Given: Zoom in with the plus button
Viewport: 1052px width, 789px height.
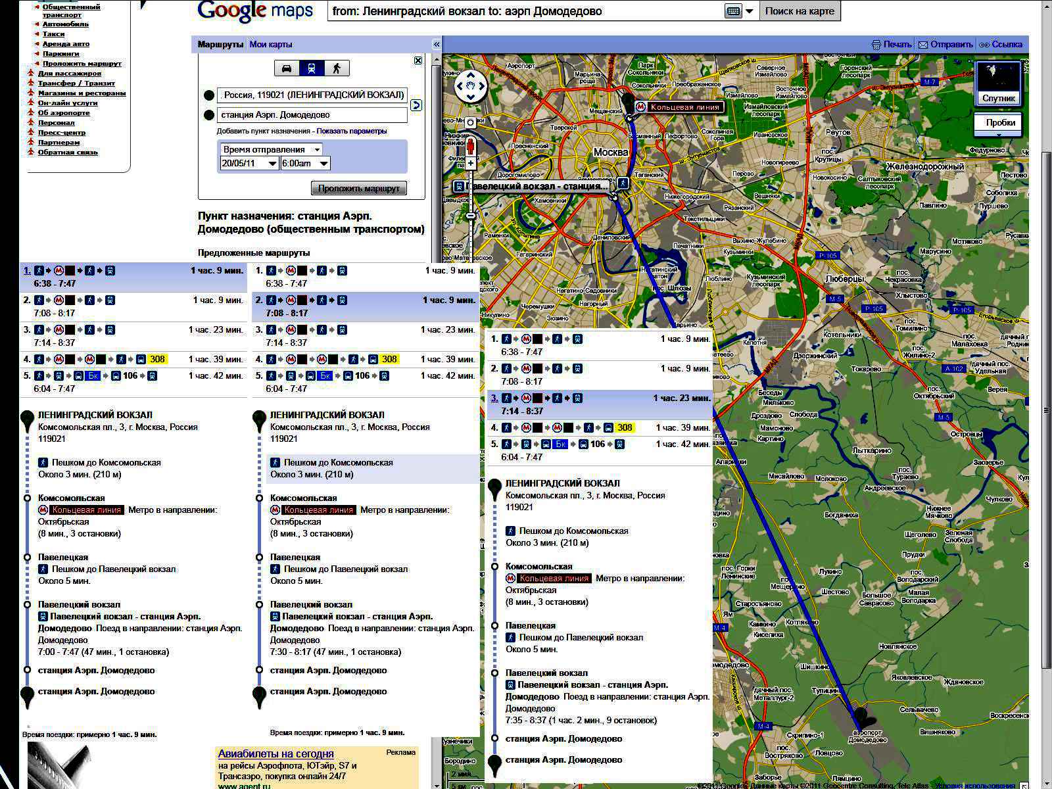Looking at the screenshot, I should pos(471,163).
